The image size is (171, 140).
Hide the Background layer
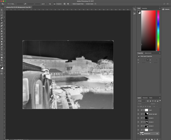coord(138,134)
